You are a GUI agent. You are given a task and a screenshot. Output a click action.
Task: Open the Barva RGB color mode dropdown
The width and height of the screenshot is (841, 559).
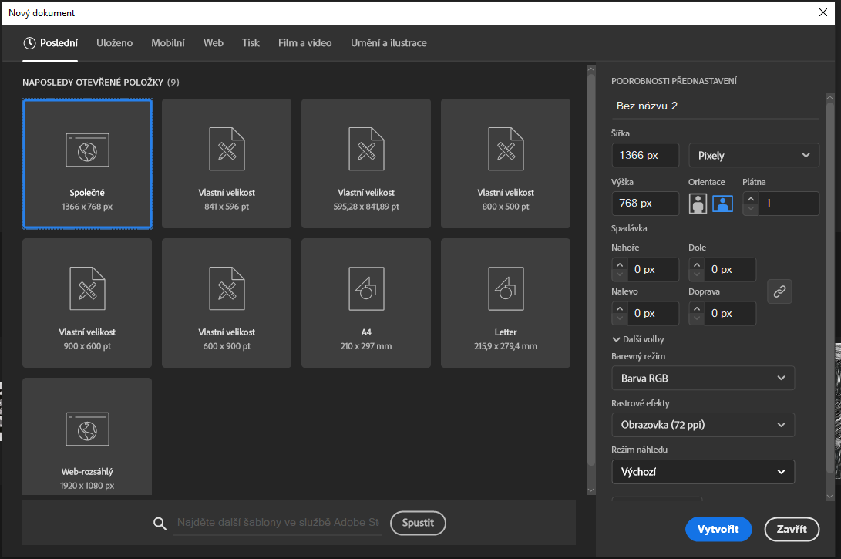pos(703,379)
